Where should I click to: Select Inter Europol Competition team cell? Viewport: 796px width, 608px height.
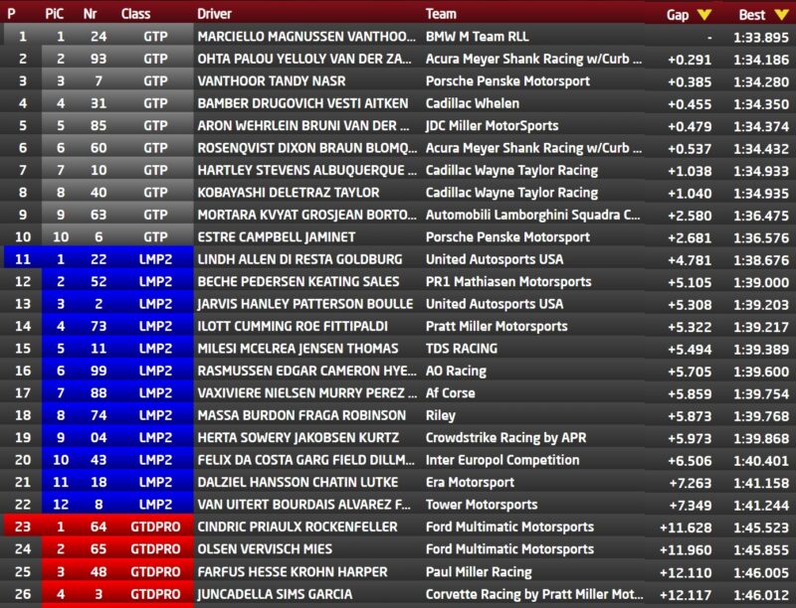coord(502,460)
